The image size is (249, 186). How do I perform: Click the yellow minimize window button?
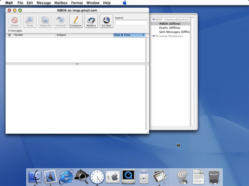[15, 10]
